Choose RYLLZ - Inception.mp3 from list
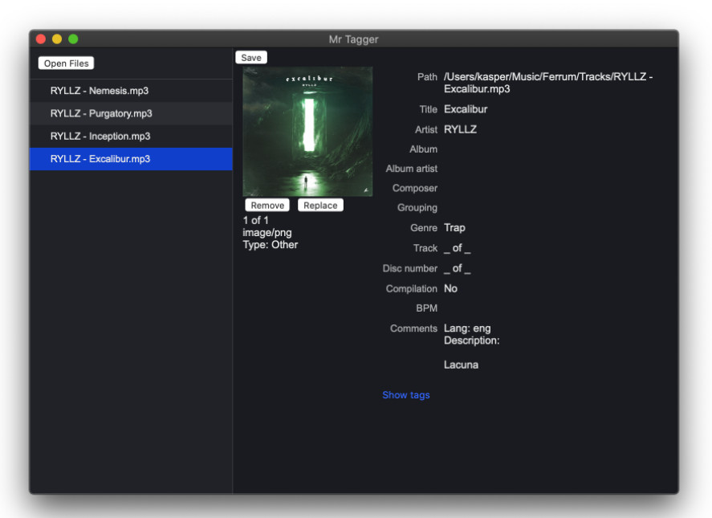This screenshot has height=518, width=712. [x=100, y=136]
